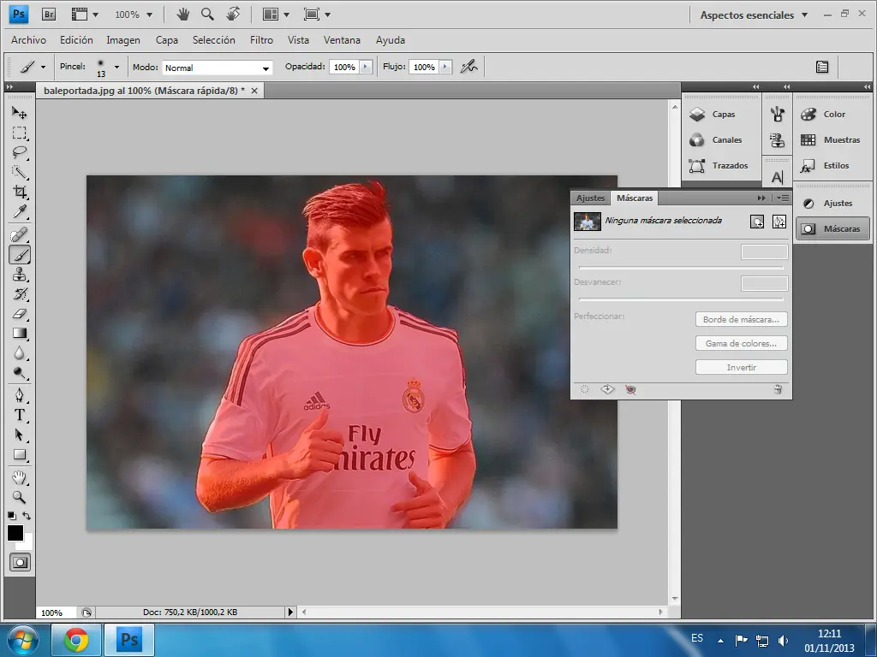Screen dimensions: 877x657
Task: Select the Move tool
Action: (20, 113)
